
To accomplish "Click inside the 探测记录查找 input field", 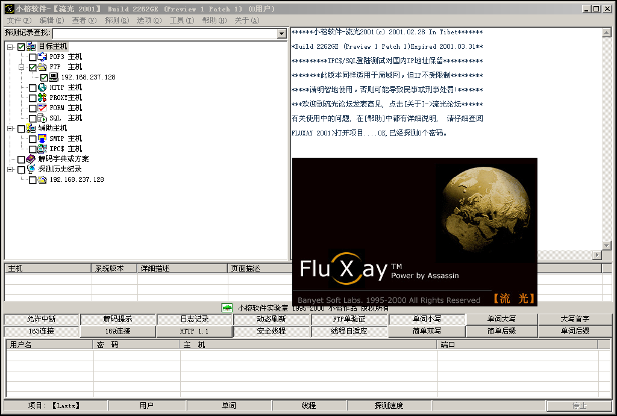I will (165, 34).
